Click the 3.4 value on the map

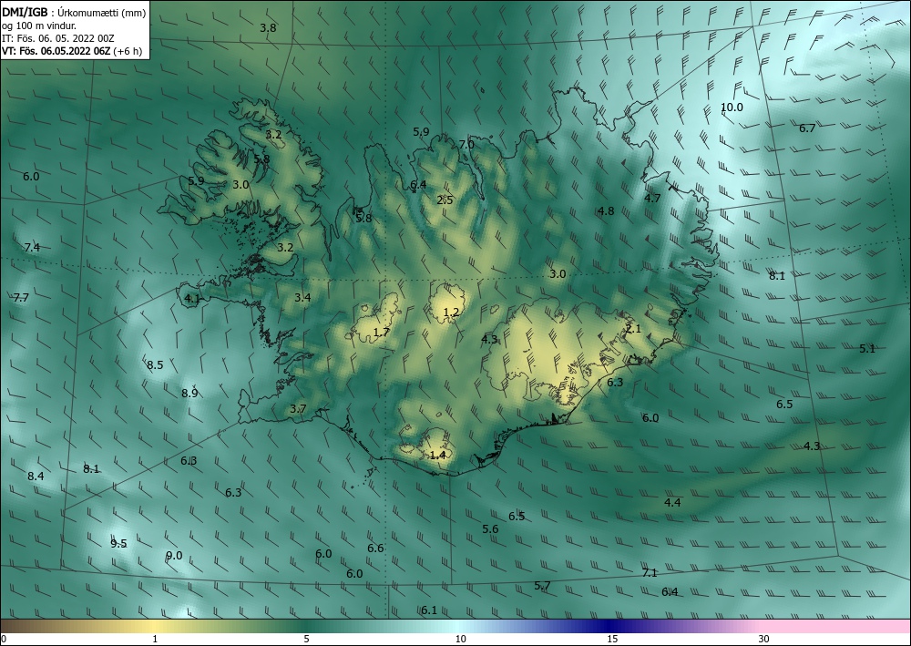pos(302,298)
